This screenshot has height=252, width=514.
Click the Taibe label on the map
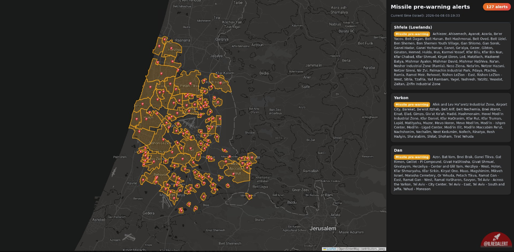[238, 3]
